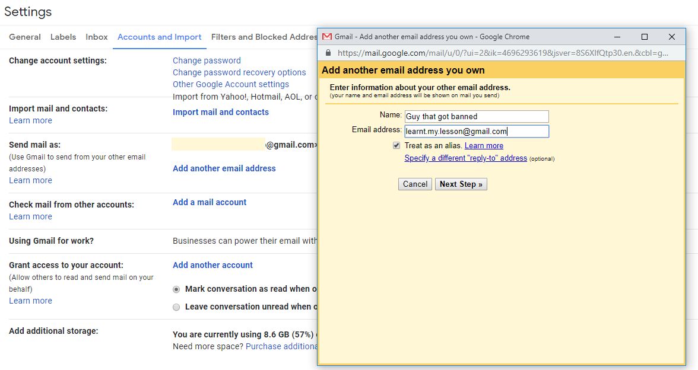Close the Add another email address popup

pyautogui.click(x=672, y=37)
